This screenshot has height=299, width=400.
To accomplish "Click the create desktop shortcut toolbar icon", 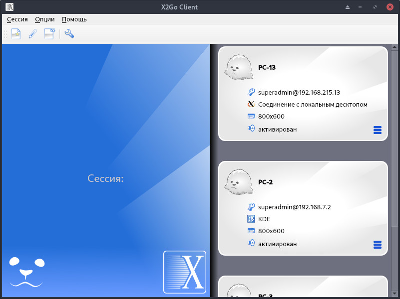I will coord(49,34).
